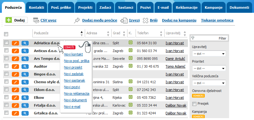Choose Nova reklamacija from popup menu
This screenshot has width=254, height=120.
(77, 94)
